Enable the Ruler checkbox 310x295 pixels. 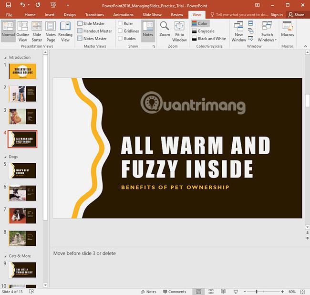tap(120, 23)
